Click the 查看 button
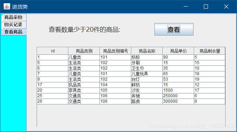237x132 pixels. click(x=174, y=29)
